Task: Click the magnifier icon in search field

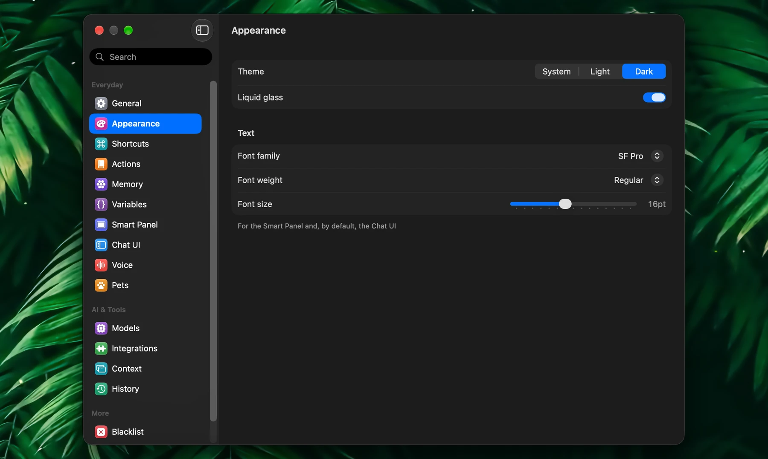Action: click(x=100, y=57)
